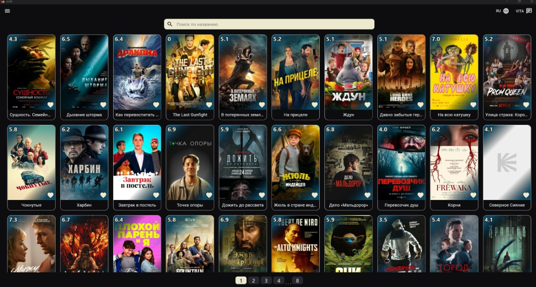
Task: Click the Харбин title label
Action: point(84,205)
